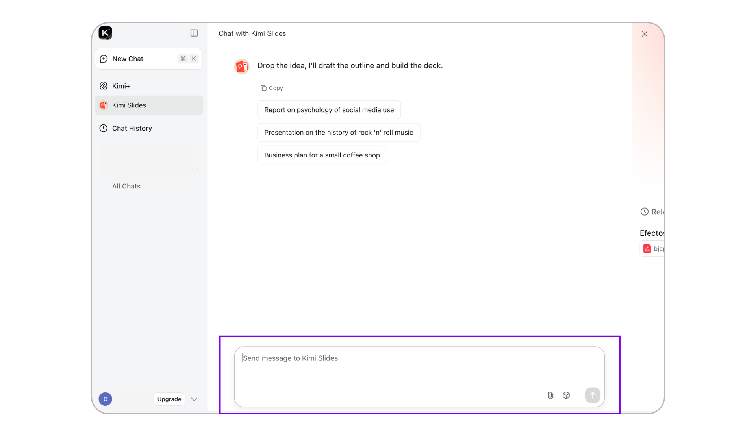Collapse the sidebar with panel toggle icon
The height and width of the screenshot is (425, 756).
click(194, 33)
